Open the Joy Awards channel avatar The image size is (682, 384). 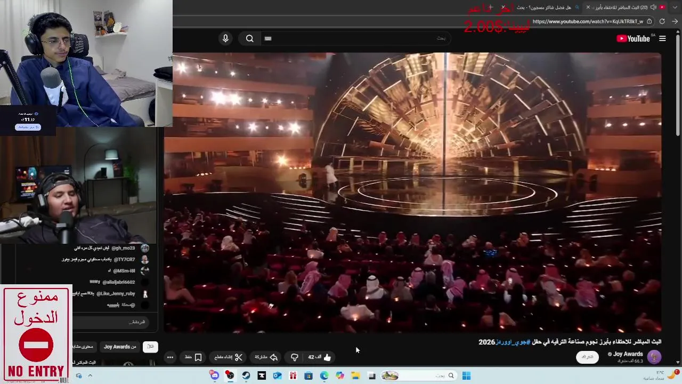[654, 357]
